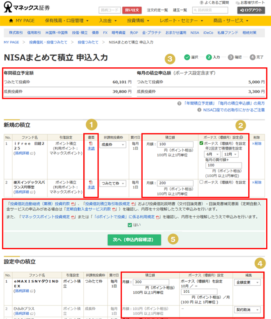
Task: Click the よくあるご質問 help icon
Action: tap(202, 3)
